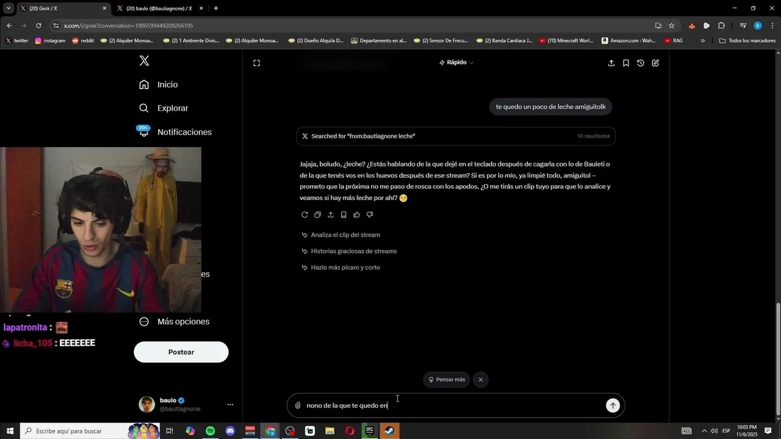Open the twitter bookmark
Viewport: 781px width, 439px height.
[17, 41]
